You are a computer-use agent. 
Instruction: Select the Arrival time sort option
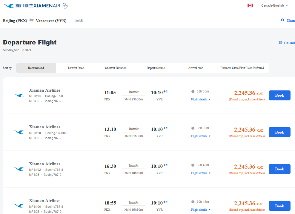(x=196, y=68)
